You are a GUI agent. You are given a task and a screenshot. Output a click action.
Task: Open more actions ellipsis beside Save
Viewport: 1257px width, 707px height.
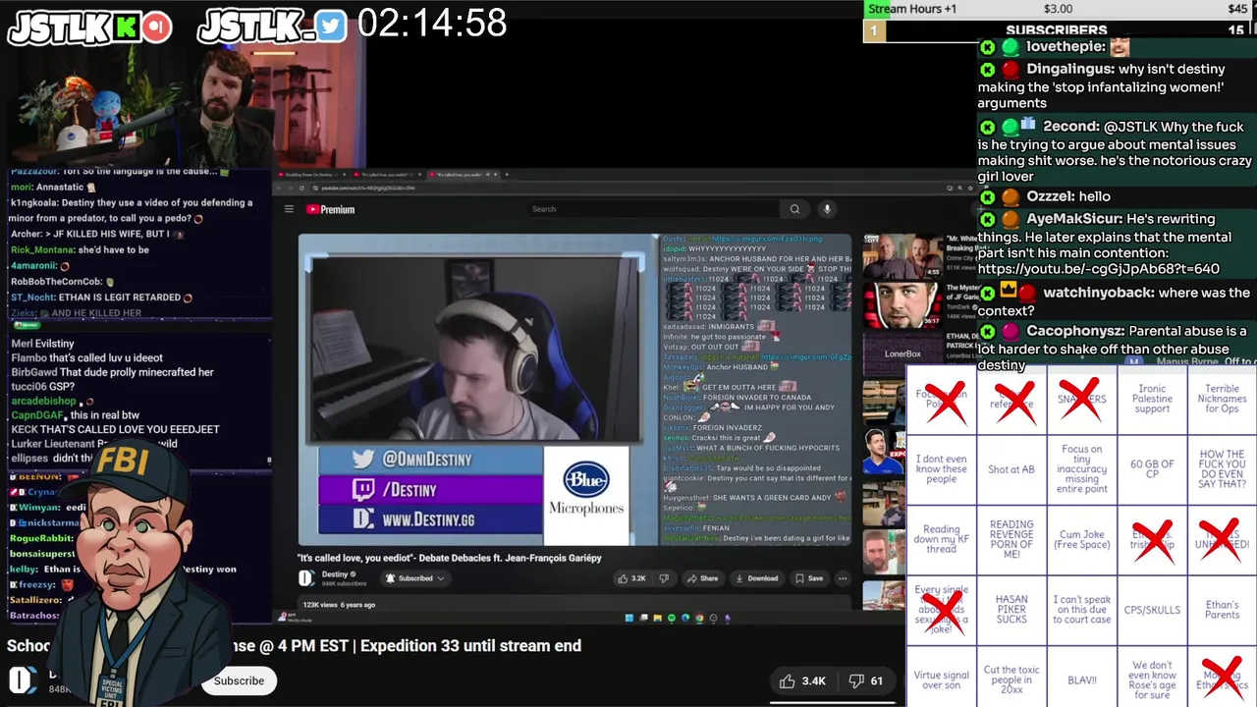(842, 578)
